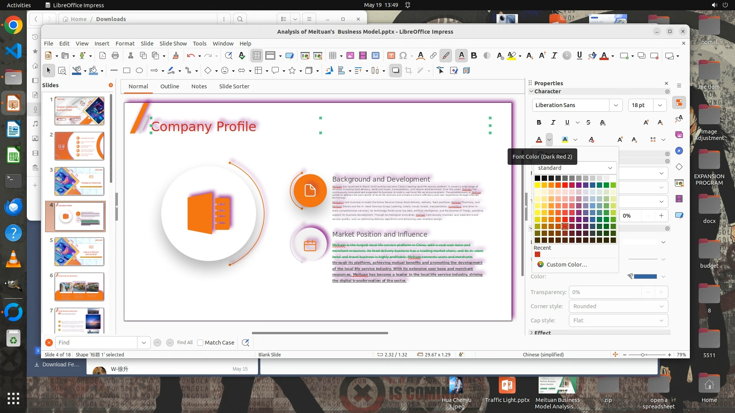
Task: Click the Undo icon
Action: (x=191, y=56)
